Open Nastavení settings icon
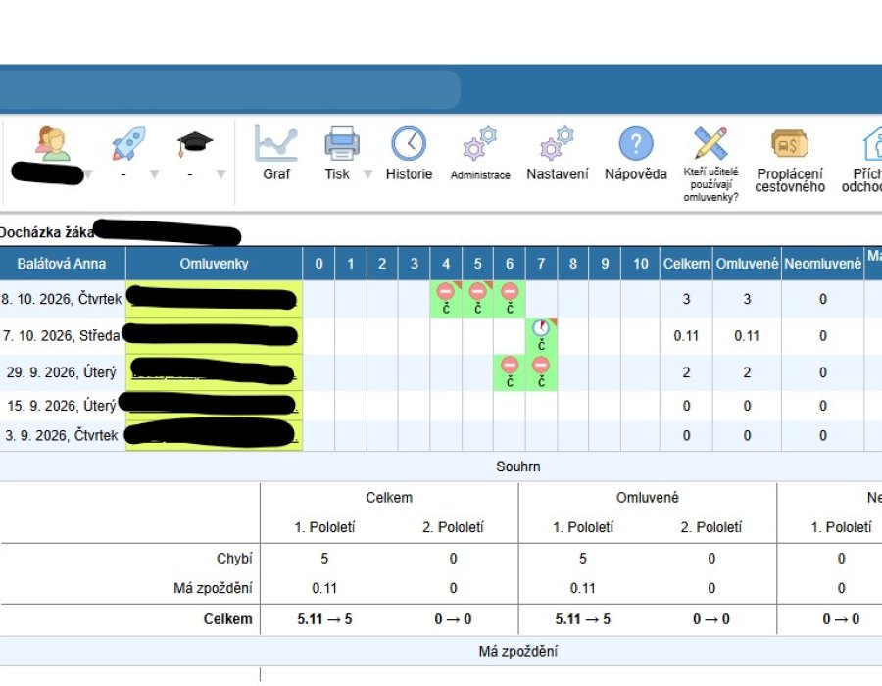The image size is (882, 686). tap(557, 144)
